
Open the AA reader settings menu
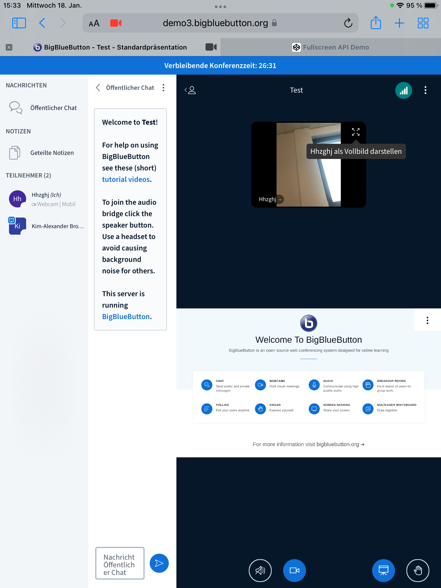tap(94, 23)
